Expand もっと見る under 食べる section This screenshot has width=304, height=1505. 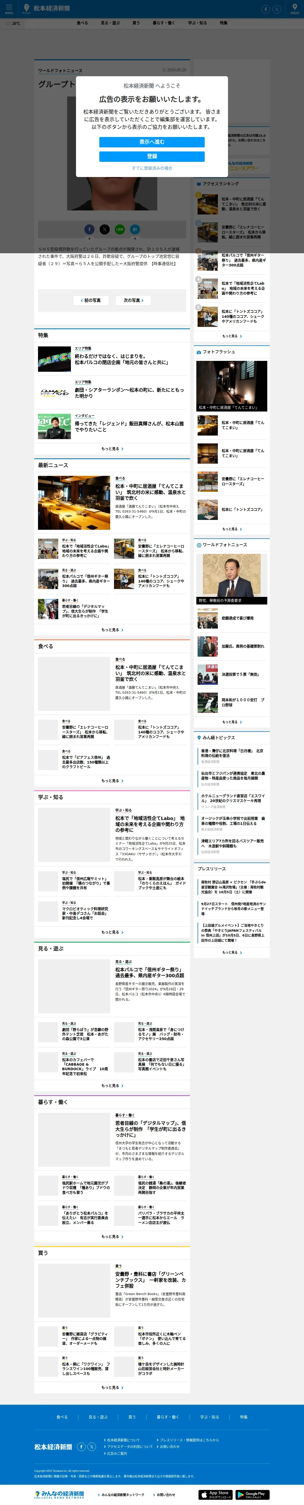click(x=112, y=780)
